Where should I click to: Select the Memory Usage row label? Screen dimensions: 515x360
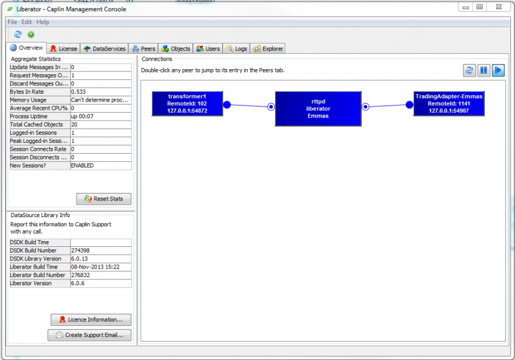40,100
